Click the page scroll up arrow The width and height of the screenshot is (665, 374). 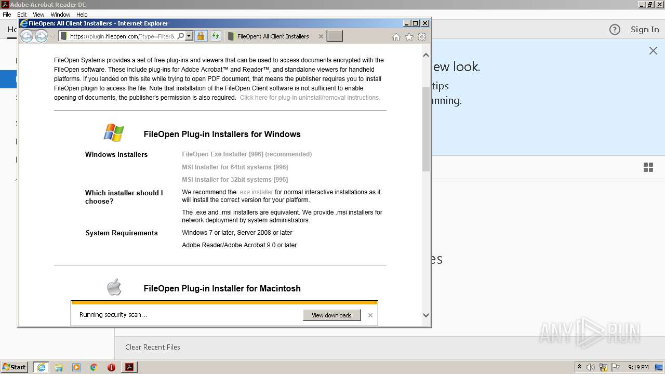pyautogui.click(x=426, y=55)
